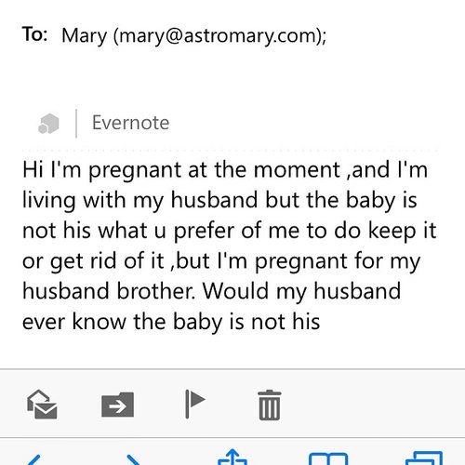
Task: Go back with Safari's back chevron
Action: point(34,459)
